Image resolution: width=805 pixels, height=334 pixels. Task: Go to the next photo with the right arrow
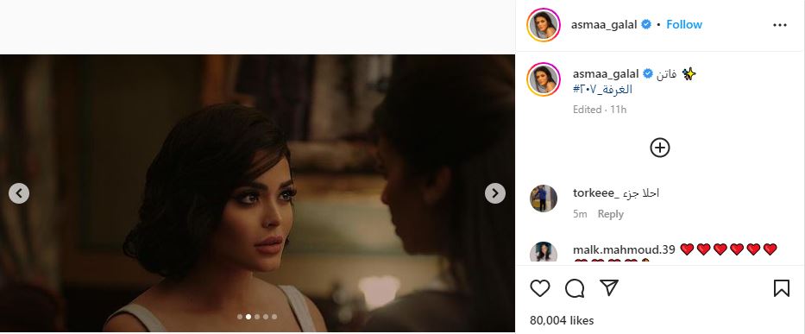[495, 193]
